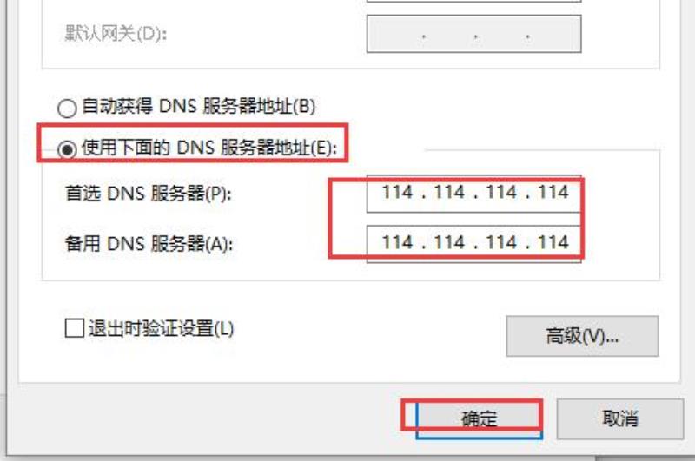
Task: Click last octet of 首选 DNS 服务器 field
Action: [553, 193]
